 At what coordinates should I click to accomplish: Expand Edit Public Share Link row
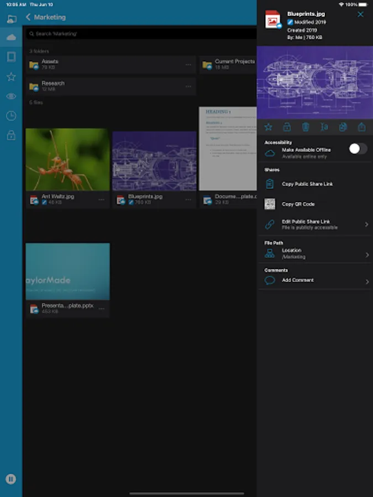pos(315,224)
